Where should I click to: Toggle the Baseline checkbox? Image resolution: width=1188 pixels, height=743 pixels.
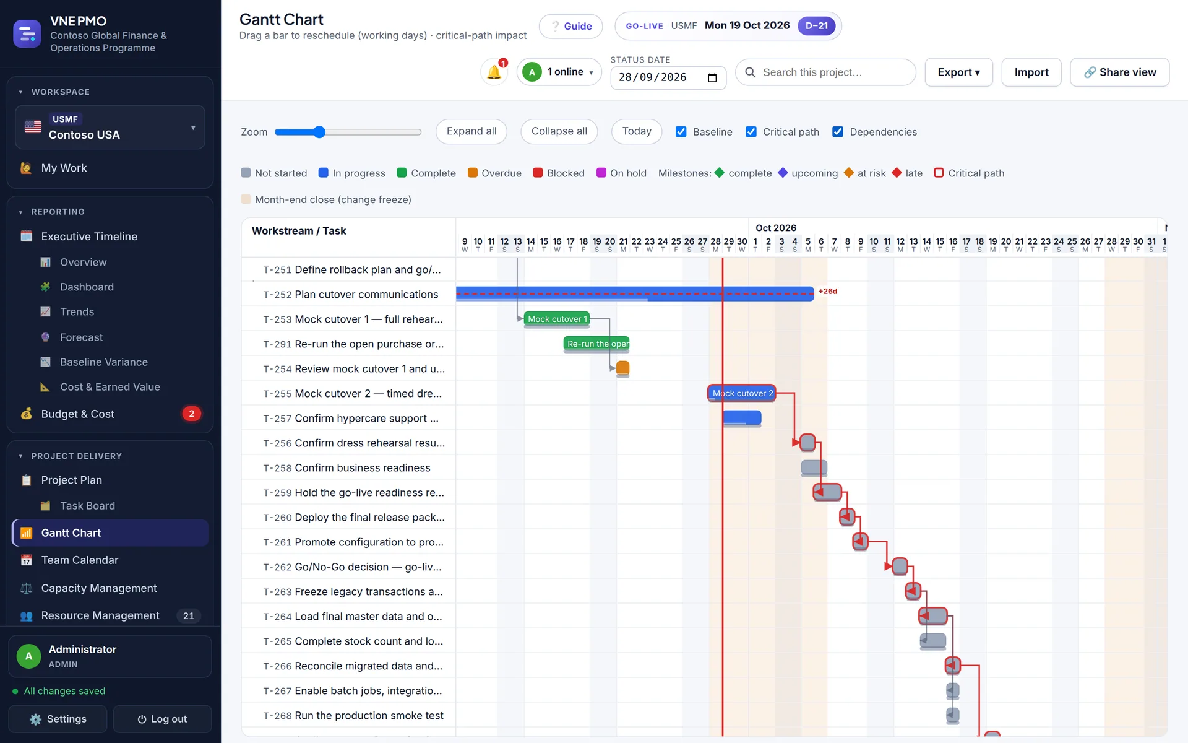[681, 132]
